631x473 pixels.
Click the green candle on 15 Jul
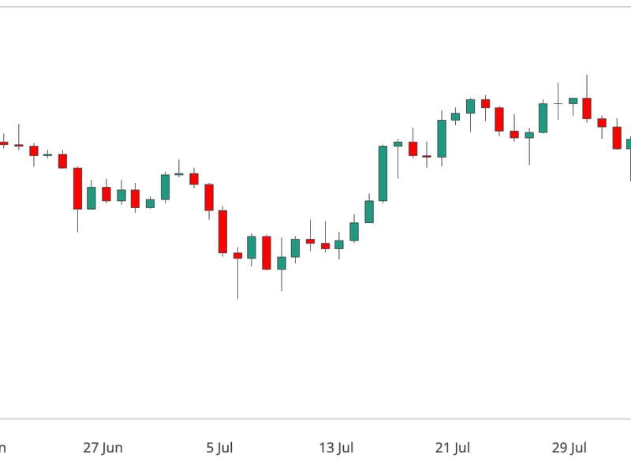[368, 211]
